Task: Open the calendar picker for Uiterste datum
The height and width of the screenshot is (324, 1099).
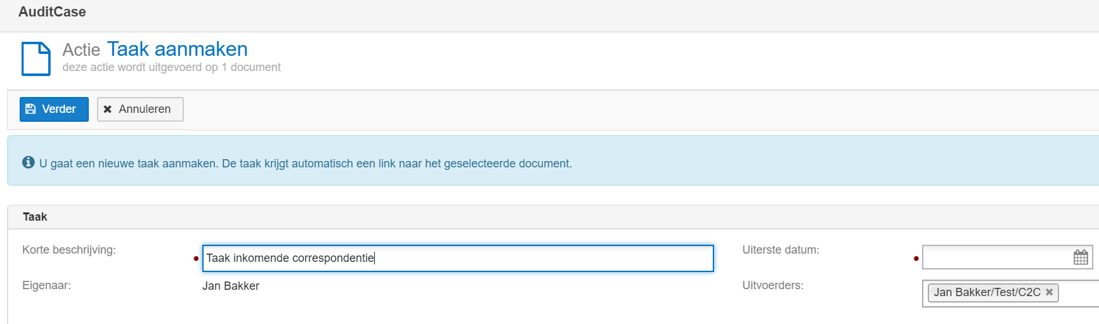Action: coord(1081,257)
